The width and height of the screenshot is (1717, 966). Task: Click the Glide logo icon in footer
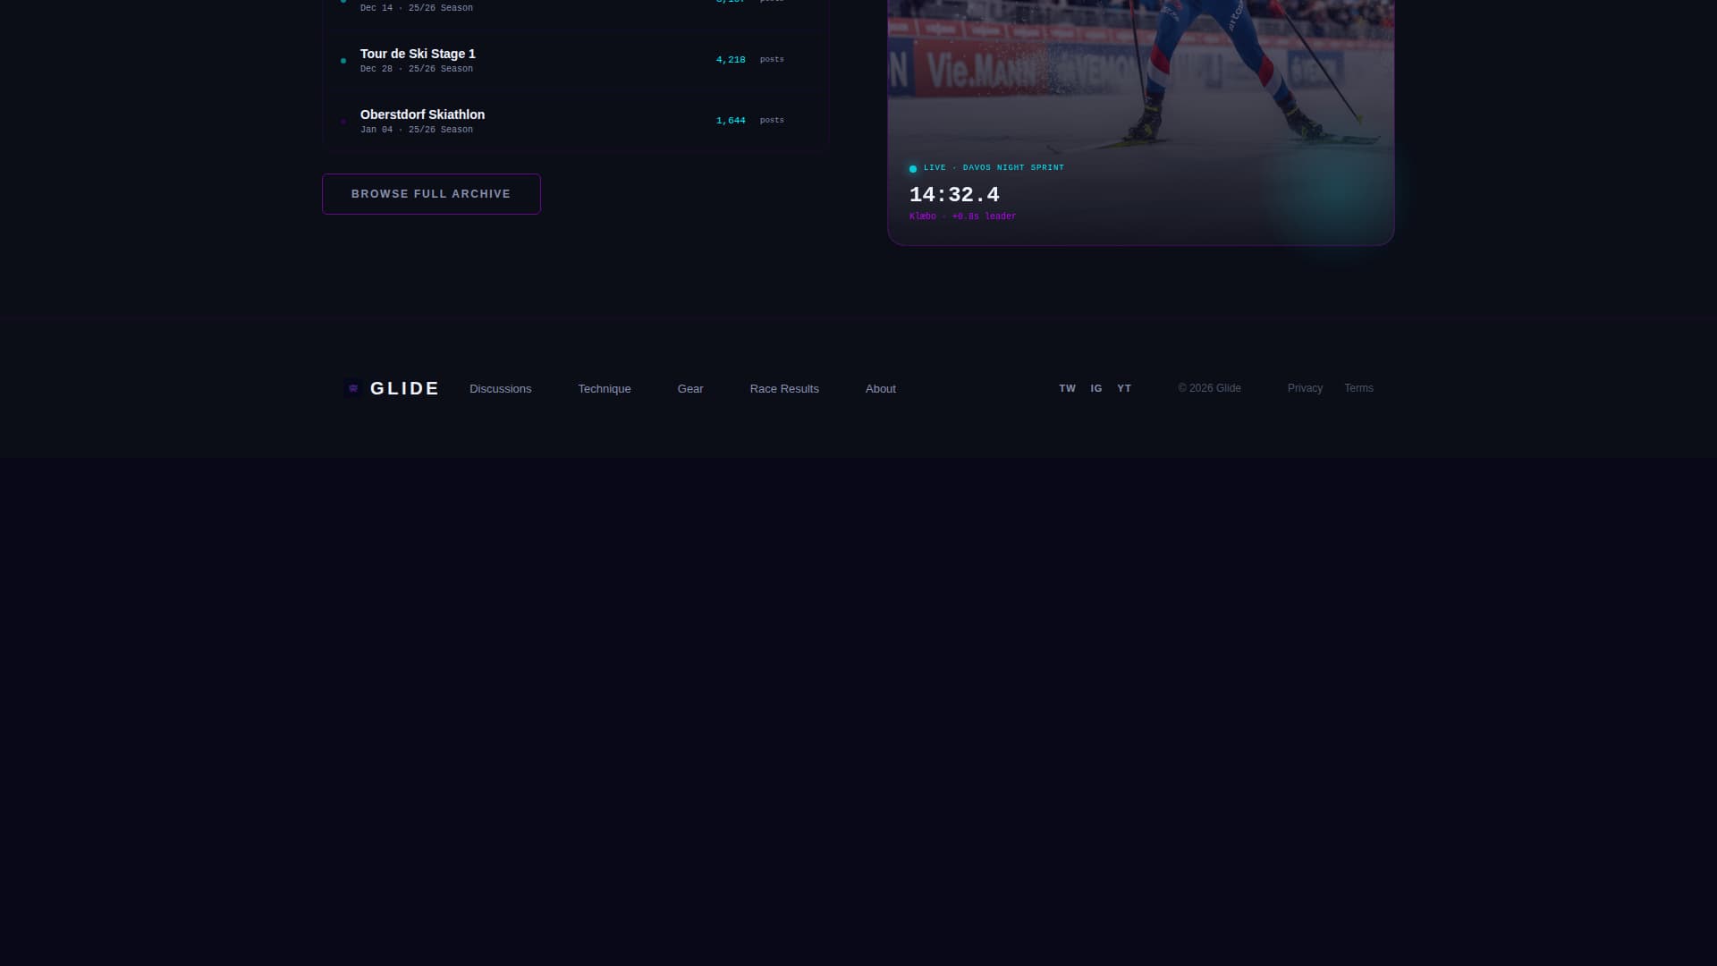pyautogui.click(x=353, y=388)
